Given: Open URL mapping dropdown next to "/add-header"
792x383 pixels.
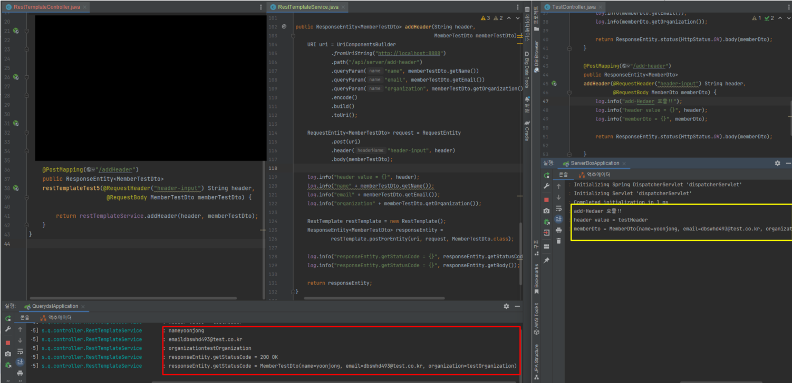Looking at the screenshot, I should point(626,66).
